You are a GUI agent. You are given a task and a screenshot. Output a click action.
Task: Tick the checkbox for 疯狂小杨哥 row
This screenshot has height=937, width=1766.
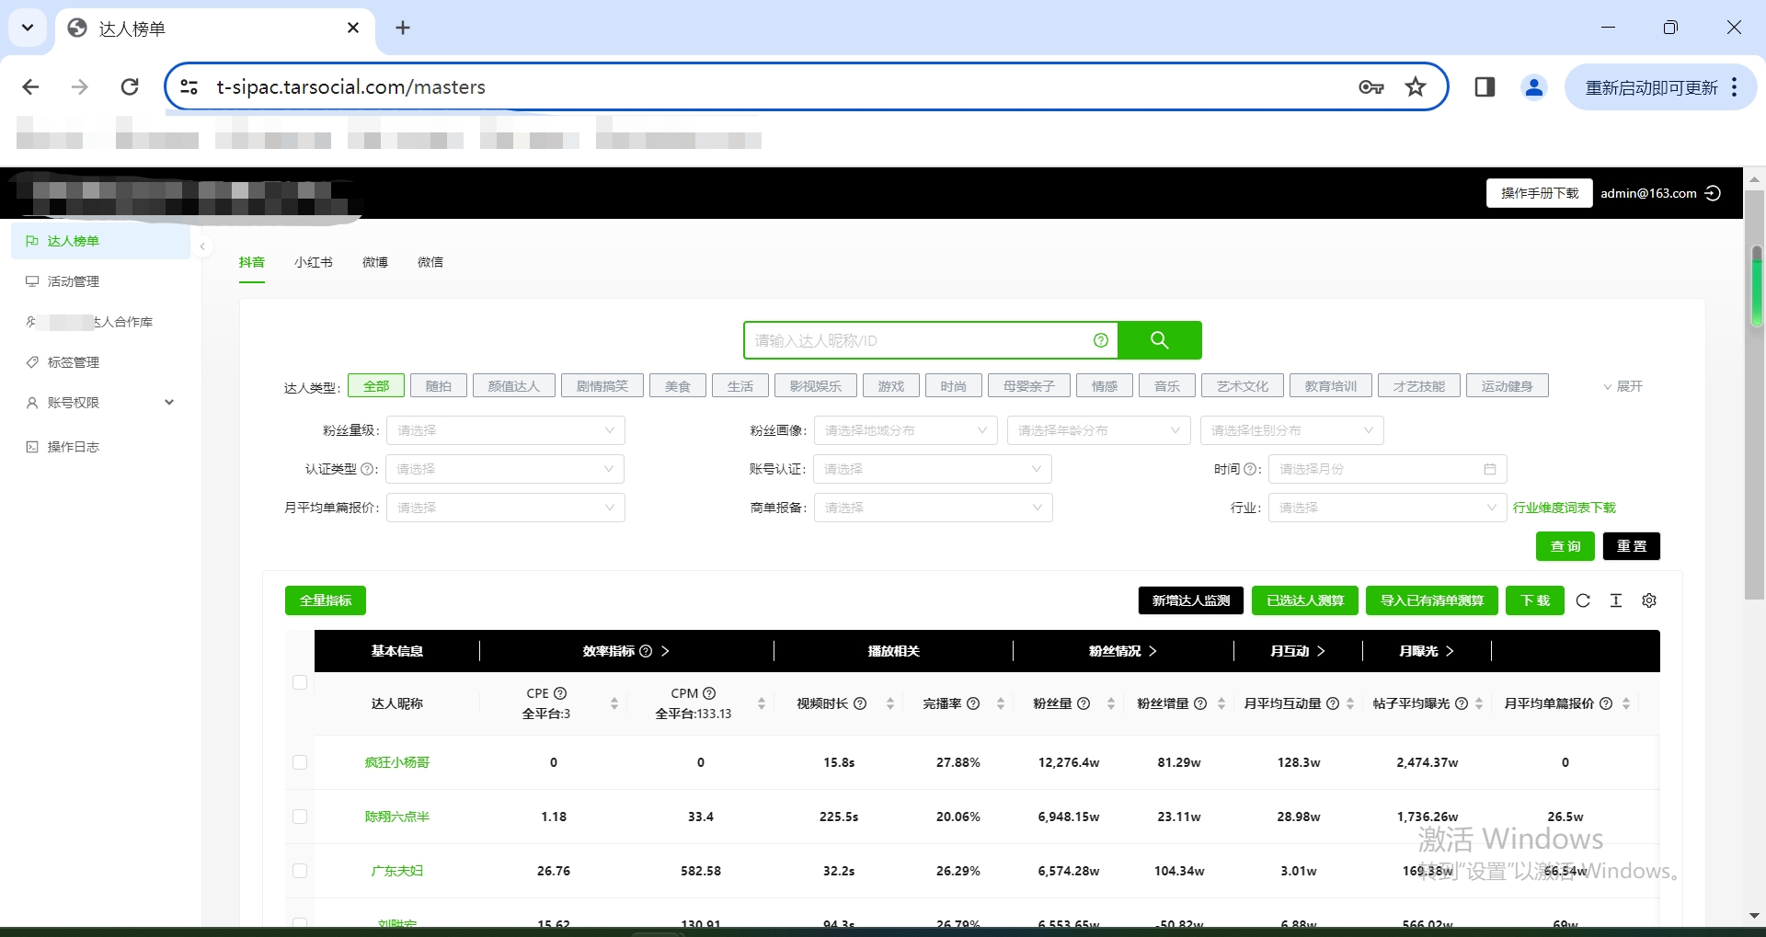[x=300, y=762]
